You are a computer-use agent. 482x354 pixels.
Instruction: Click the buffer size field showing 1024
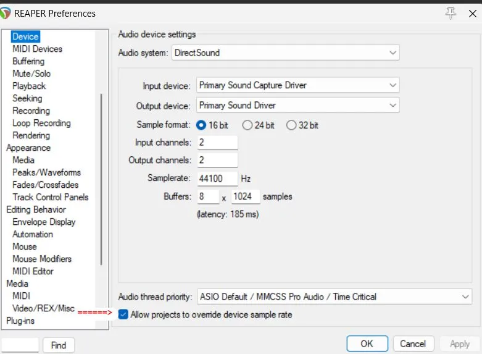click(246, 196)
